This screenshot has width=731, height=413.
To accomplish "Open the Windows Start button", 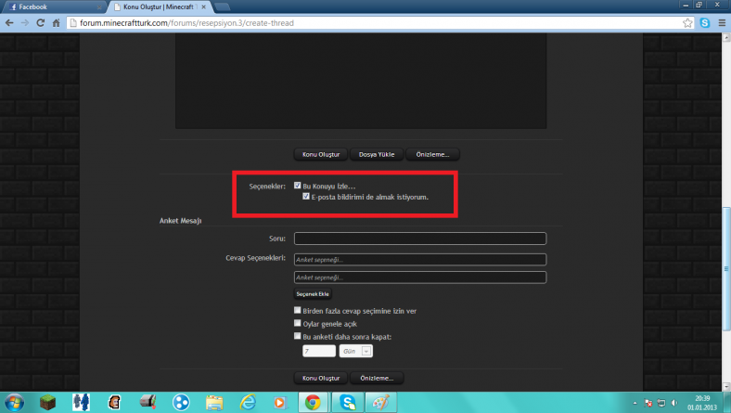I will (x=14, y=402).
